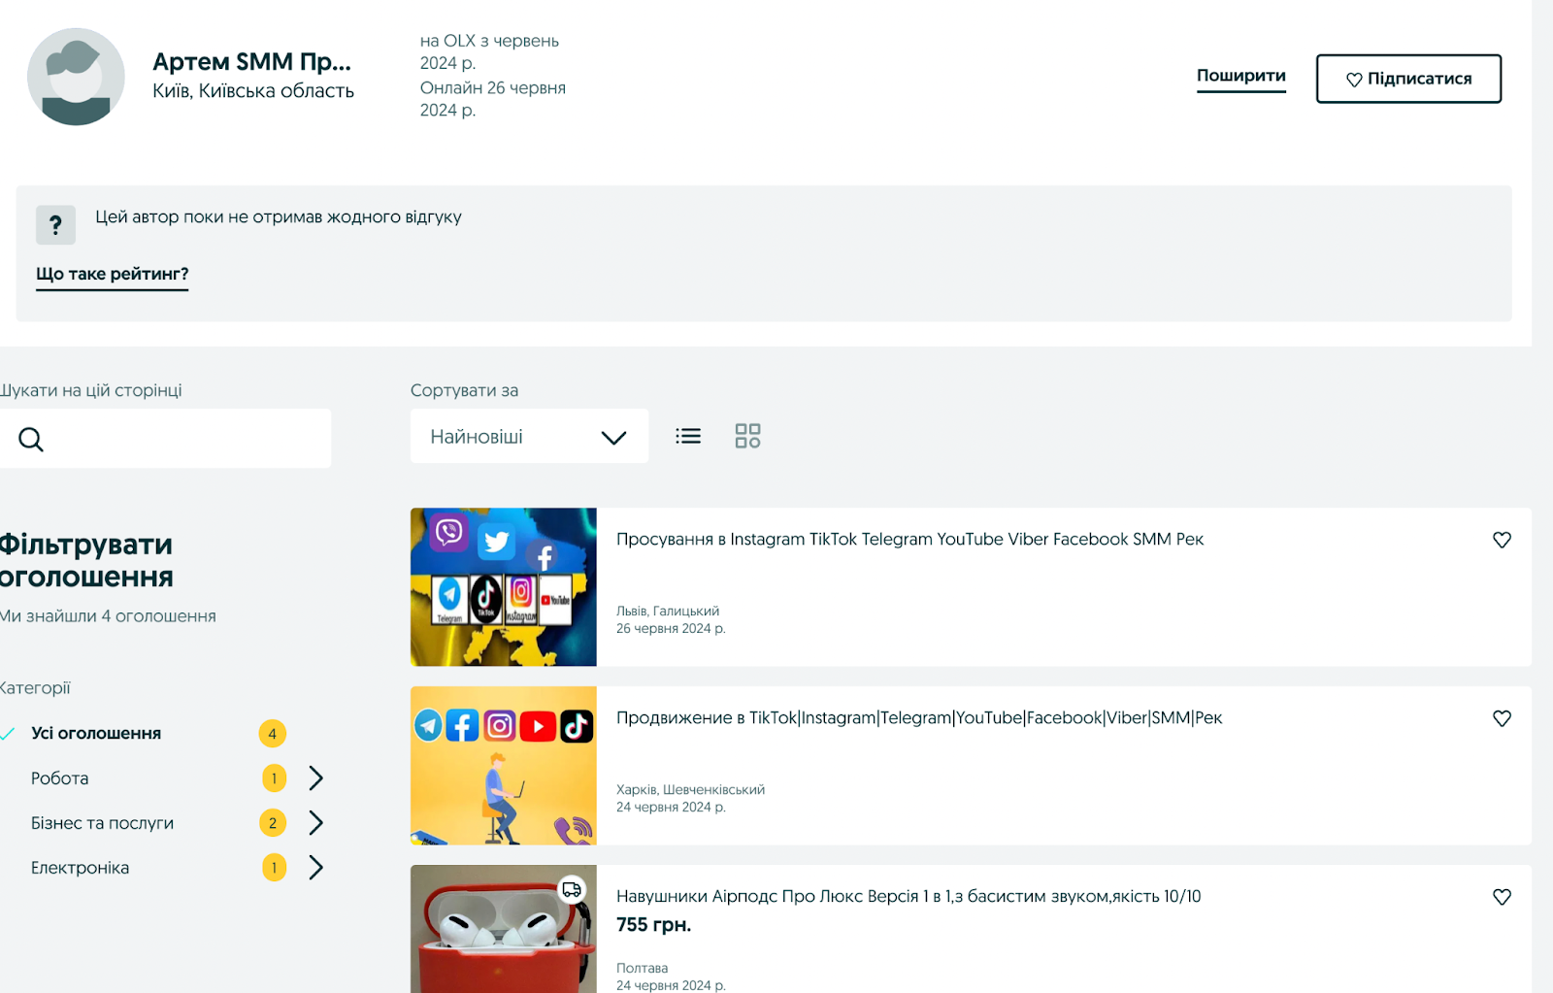Click the Цей автор поки не отримав відгуку text
Image resolution: width=1553 pixels, height=993 pixels.
point(279,217)
